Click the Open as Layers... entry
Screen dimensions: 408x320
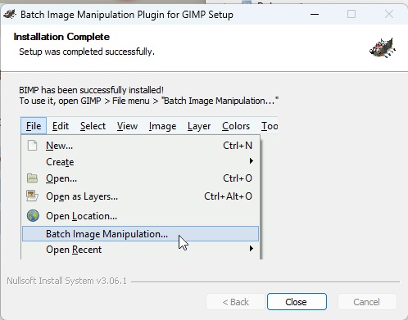coord(140,196)
